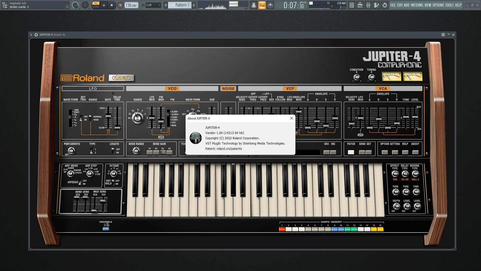The image size is (481, 271).
Task: Toggle the KEY HOLD switch
Action: pos(113,182)
